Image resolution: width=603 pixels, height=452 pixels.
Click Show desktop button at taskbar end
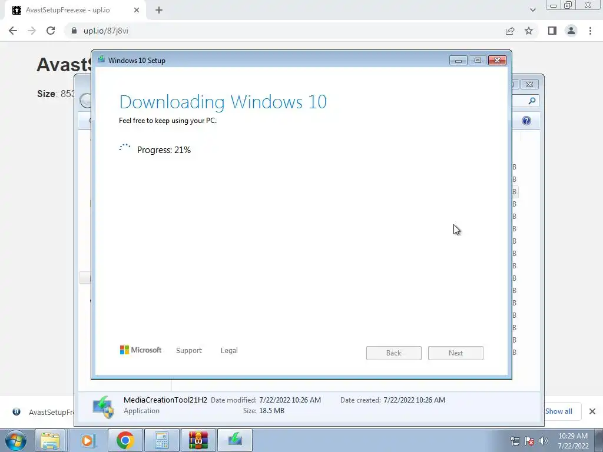(599, 440)
